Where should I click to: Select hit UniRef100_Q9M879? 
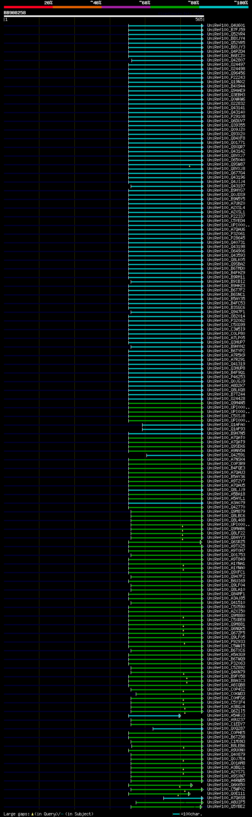tap(226, 511)
